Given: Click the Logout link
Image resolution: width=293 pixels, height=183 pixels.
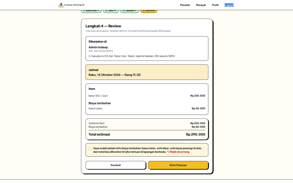Looking at the screenshot, I should 229,5.
